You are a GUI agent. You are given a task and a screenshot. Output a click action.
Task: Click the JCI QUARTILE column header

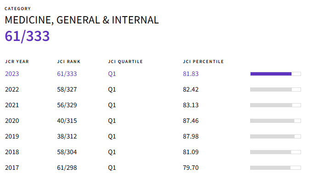[125, 62]
